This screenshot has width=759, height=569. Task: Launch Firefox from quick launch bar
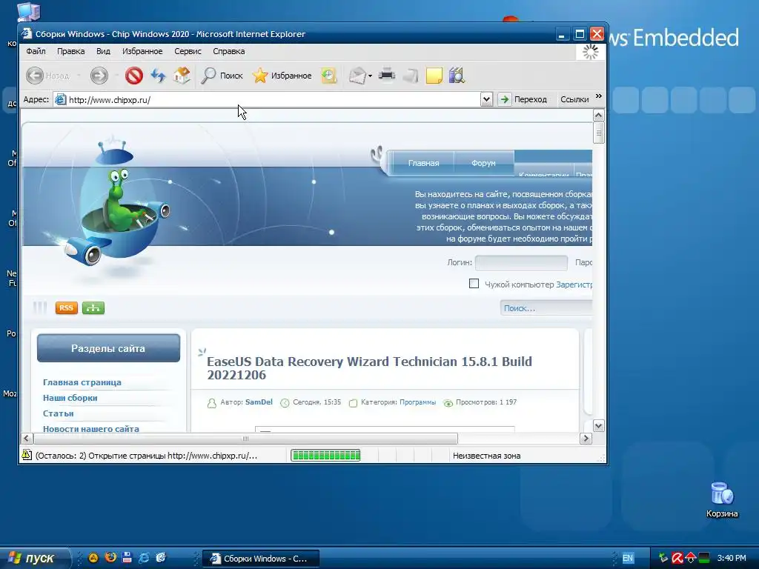(x=110, y=557)
